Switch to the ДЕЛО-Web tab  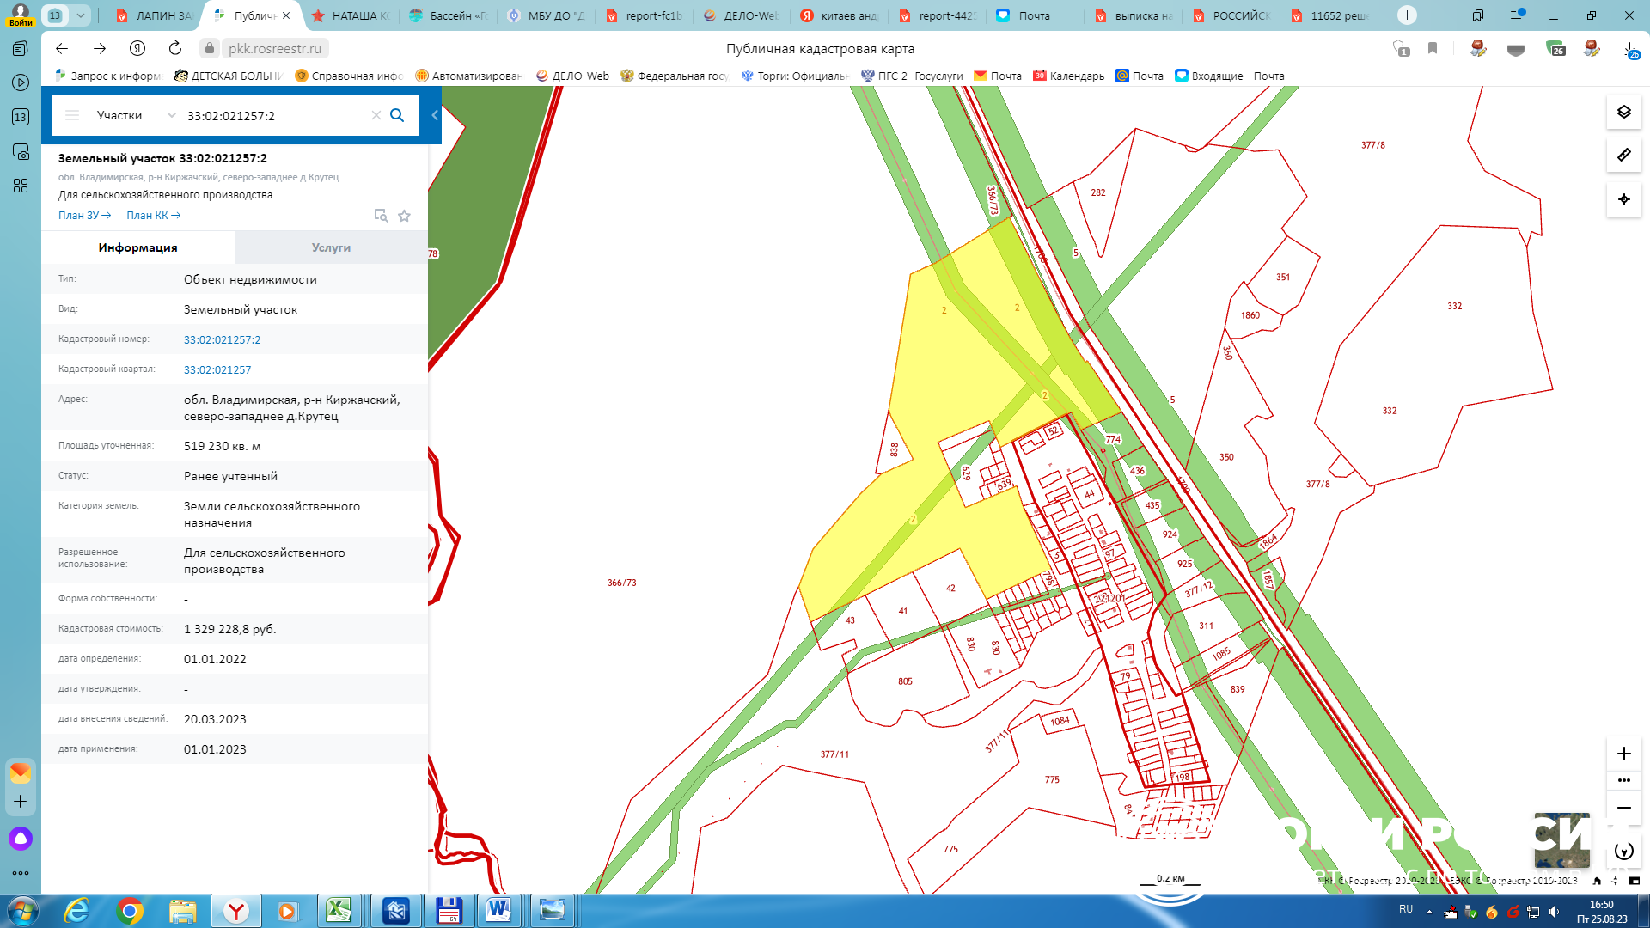pyautogui.click(x=742, y=15)
